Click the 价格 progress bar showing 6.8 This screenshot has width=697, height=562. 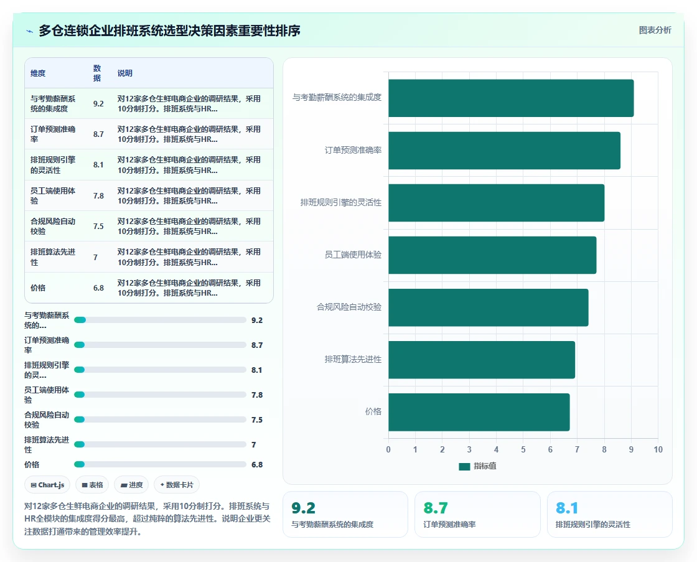pos(160,465)
